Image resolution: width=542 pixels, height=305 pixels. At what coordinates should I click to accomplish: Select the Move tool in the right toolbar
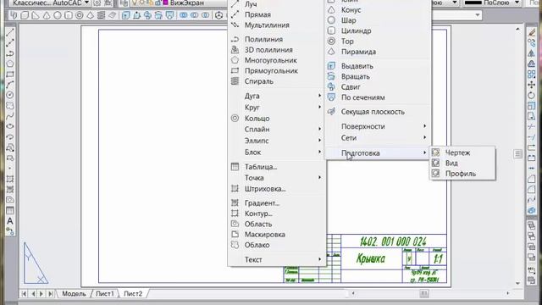point(531,85)
